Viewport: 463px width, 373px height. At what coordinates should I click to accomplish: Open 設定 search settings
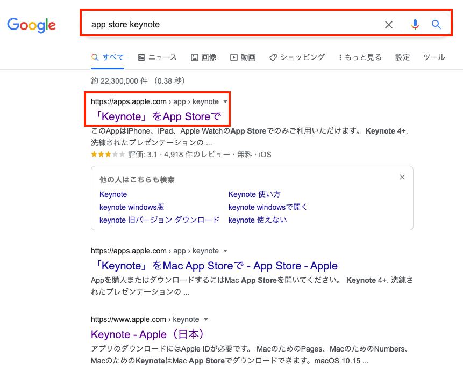pos(402,57)
